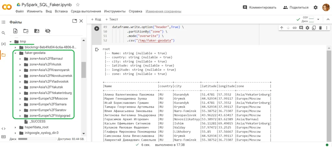332x147 pixels.
Task: Copy link to cell
Action: point(294,28)
